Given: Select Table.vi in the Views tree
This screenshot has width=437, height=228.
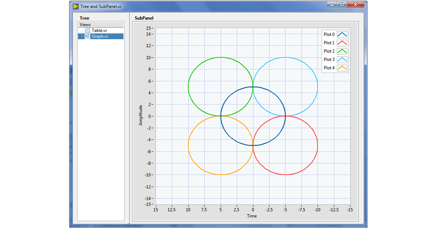Looking at the screenshot, I should pyautogui.click(x=99, y=30).
